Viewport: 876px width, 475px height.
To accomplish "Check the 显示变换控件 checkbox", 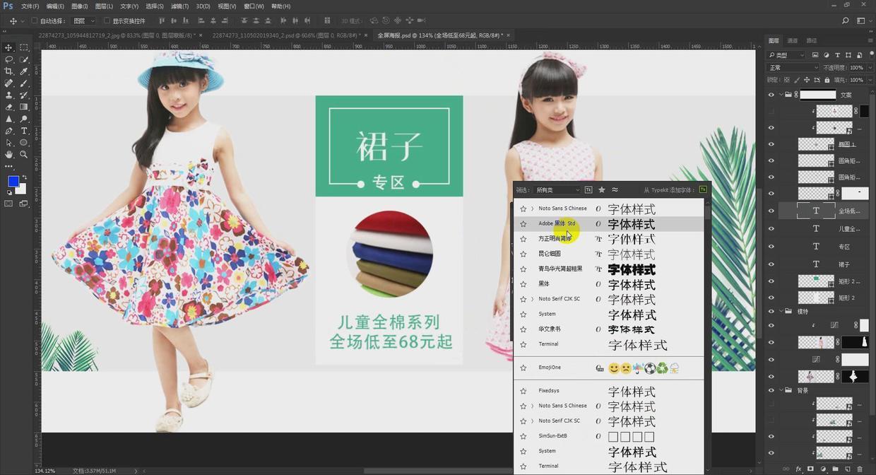I will pos(107,21).
